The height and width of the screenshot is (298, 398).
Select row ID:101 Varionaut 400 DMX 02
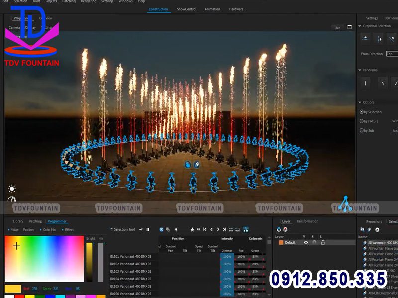click(x=131, y=256)
